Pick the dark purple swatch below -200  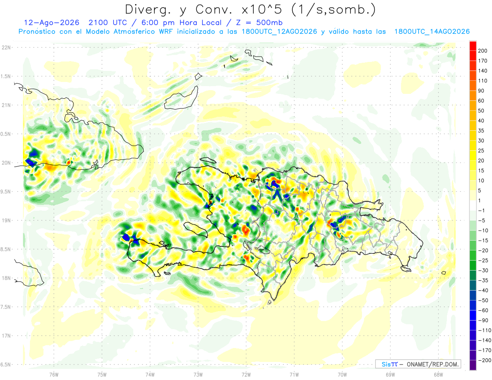click(473, 365)
